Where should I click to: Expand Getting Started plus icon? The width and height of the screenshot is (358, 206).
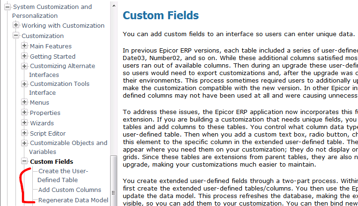tap(24, 56)
